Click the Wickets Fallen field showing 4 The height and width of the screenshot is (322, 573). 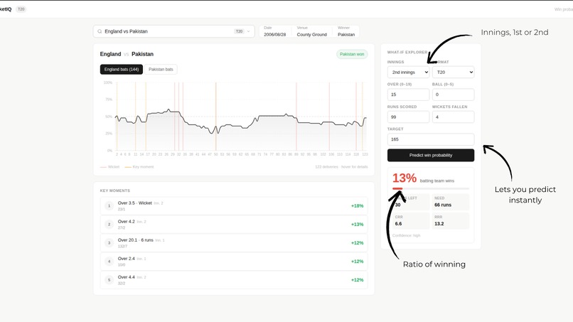pyautogui.click(x=453, y=117)
